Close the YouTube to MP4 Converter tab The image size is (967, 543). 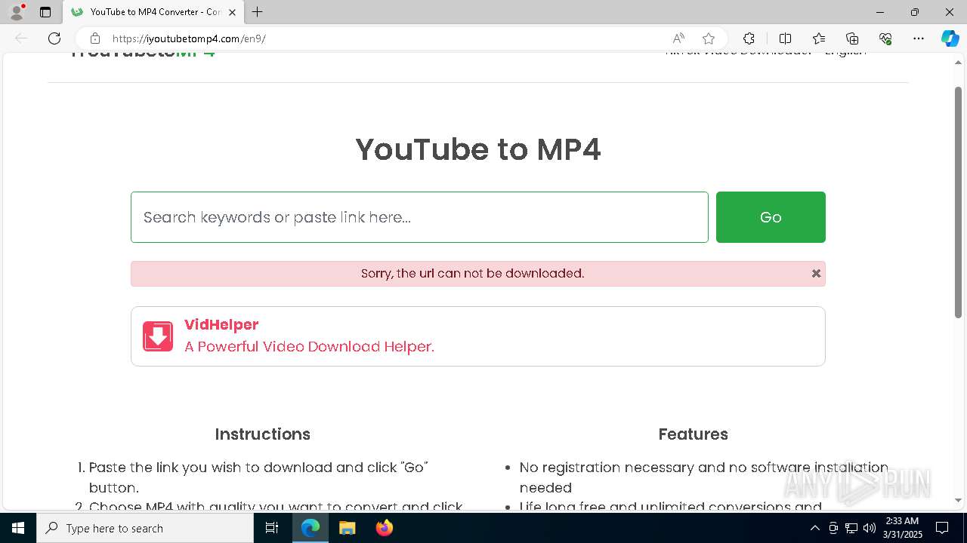[233, 12]
